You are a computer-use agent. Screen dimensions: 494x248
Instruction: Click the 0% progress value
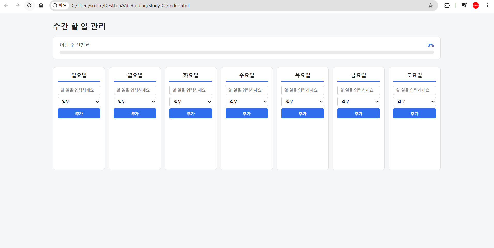tap(430, 45)
